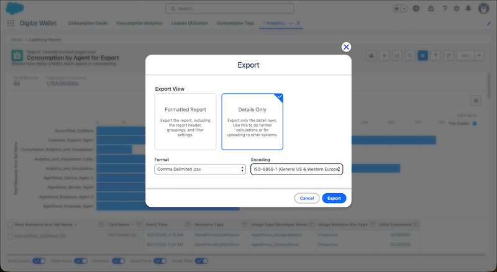The image size is (497, 272).
Task: Toggle the Detail Rows switch
Action: pyautogui.click(x=81, y=261)
